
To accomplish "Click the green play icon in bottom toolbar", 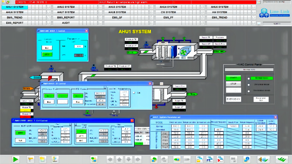I will [x=15, y=159].
